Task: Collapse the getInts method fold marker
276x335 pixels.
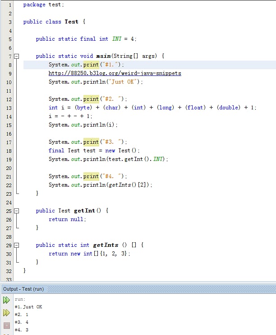Action: [x=17, y=245]
